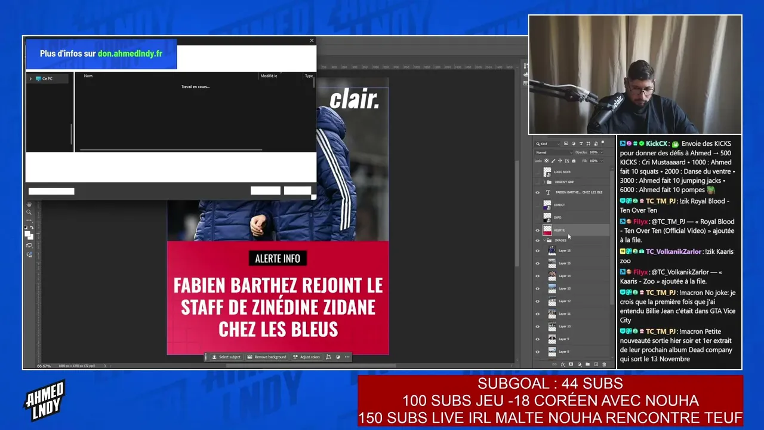764x430 pixels.
Task: Click the Nom column header
Action: click(88, 76)
